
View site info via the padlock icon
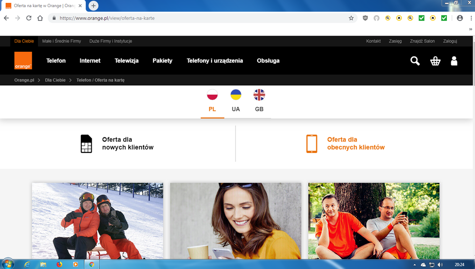[x=54, y=18]
